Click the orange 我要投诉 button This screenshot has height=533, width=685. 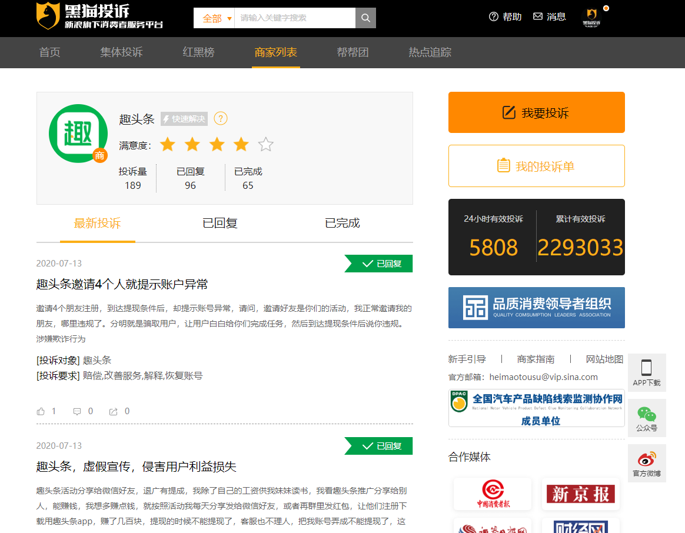pos(536,112)
